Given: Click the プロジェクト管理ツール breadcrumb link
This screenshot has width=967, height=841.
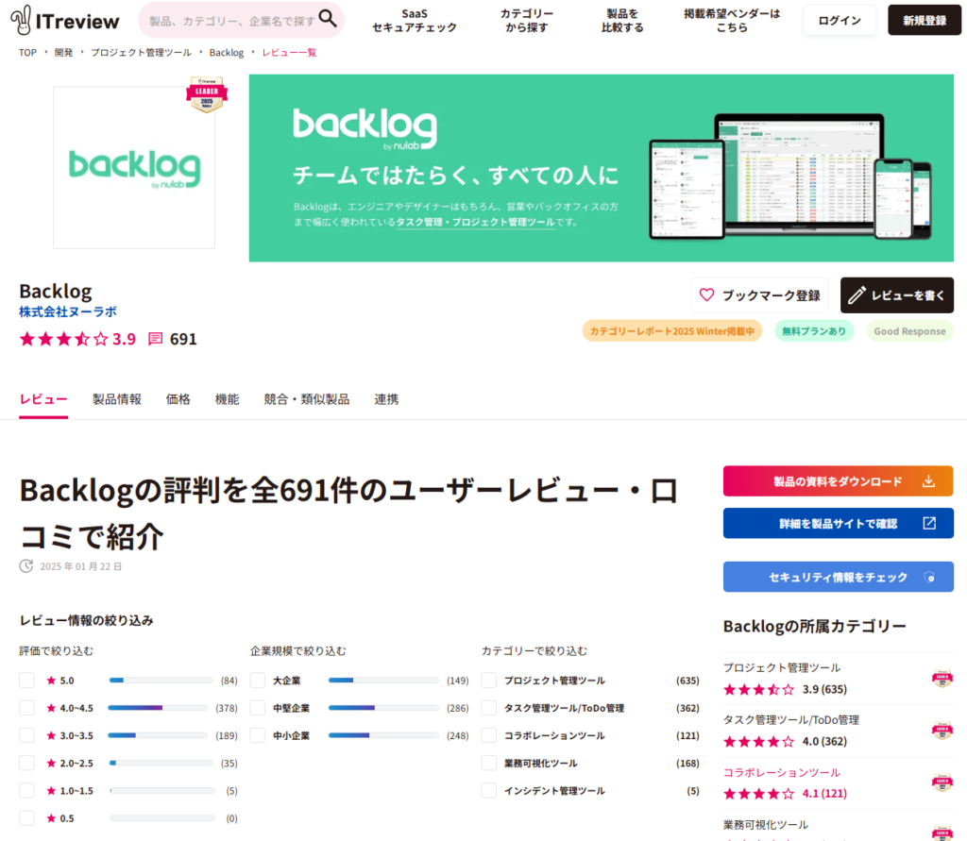Looking at the screenshot, I should pyautogui.click(x=142, y=53).
